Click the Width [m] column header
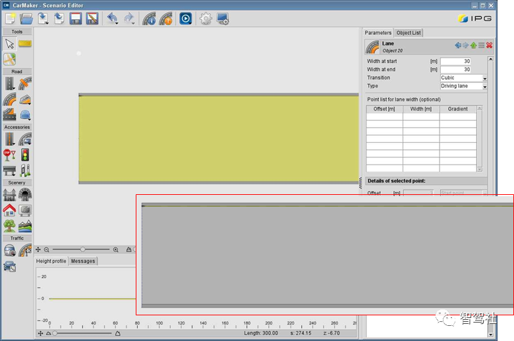The height and width of the screenshot is (341, 514). coord(421,109)
